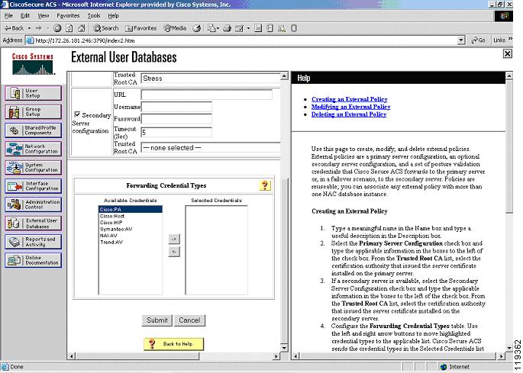Open Administration Control section

click(x=33, y=204)
